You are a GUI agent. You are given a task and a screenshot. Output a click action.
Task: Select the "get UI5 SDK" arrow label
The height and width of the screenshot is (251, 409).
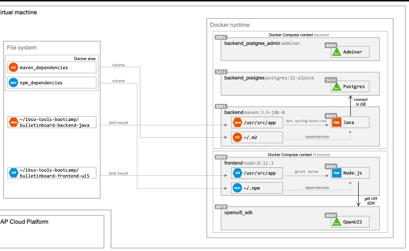click(x=371, y=201)
